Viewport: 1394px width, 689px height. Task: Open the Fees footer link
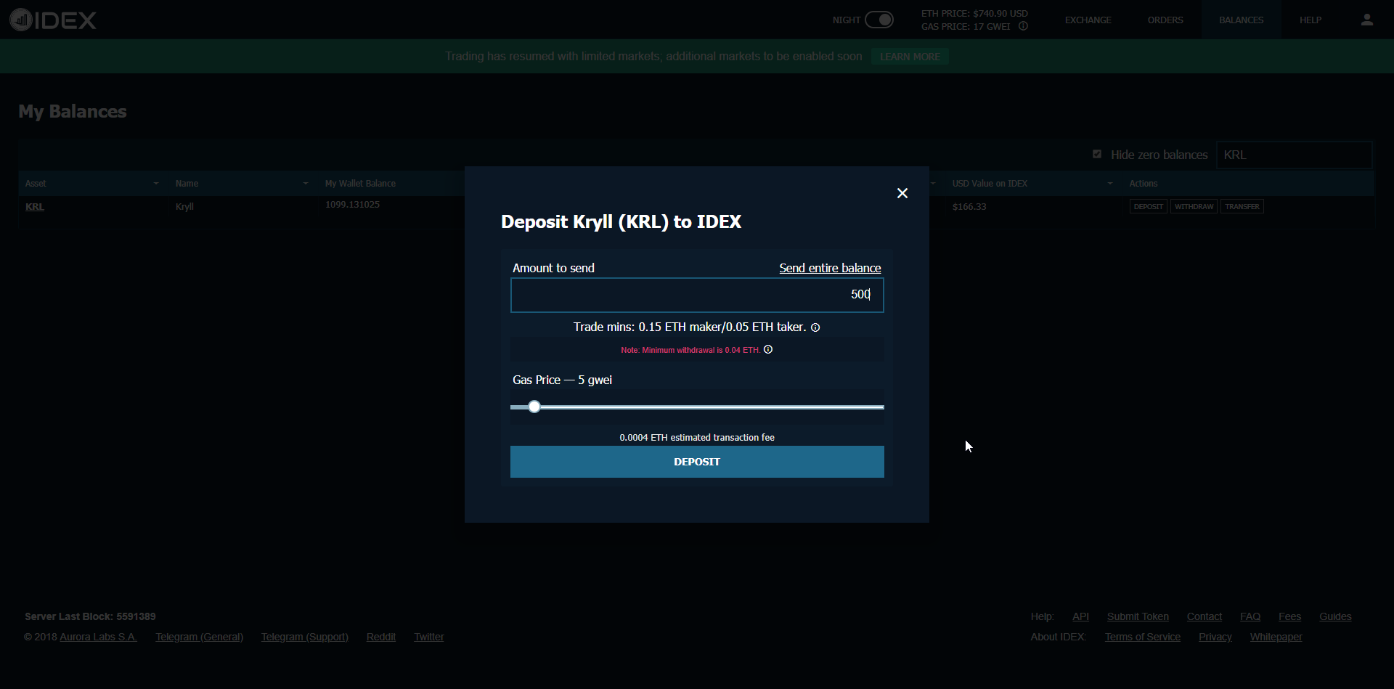tap(1289, 616)
